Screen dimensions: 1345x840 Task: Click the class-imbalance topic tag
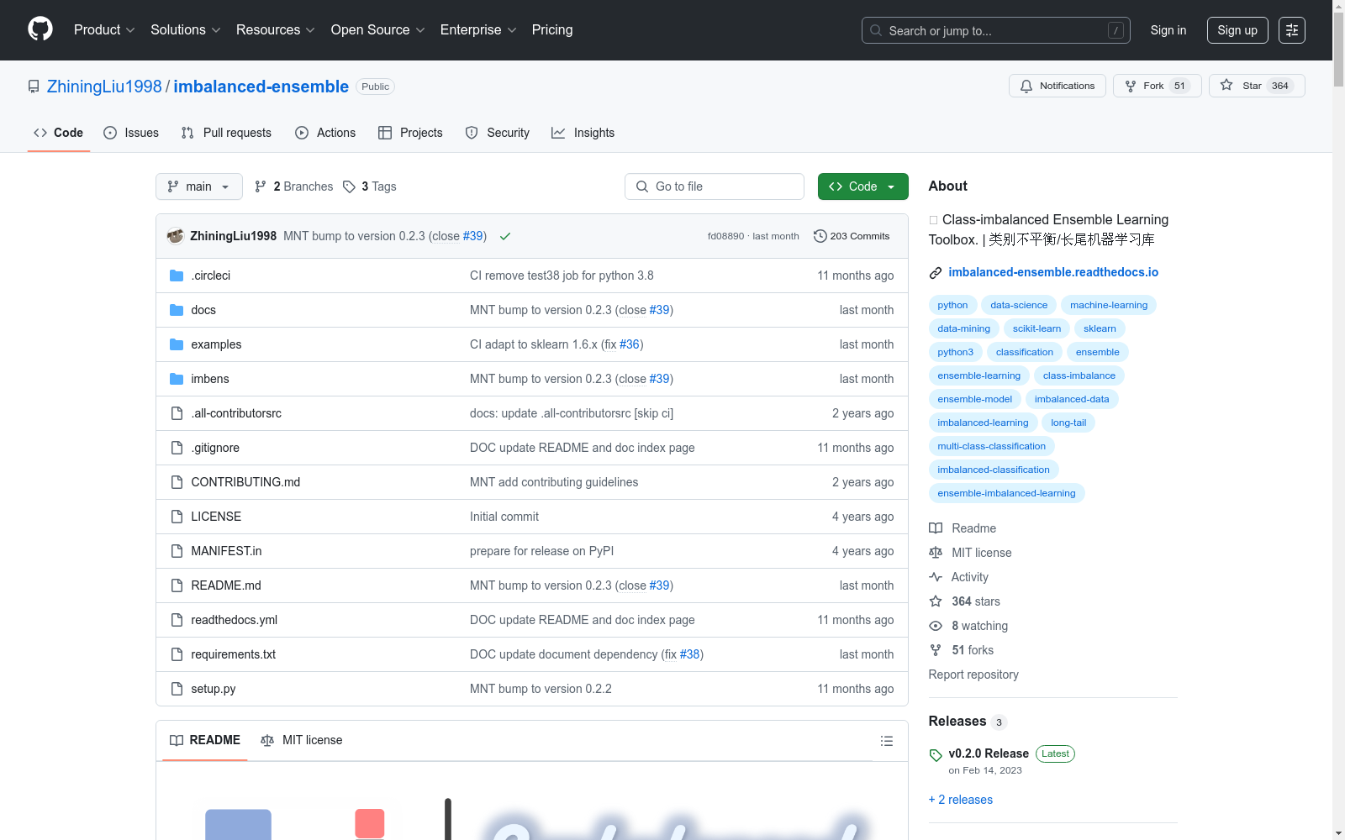[1079, 375]
